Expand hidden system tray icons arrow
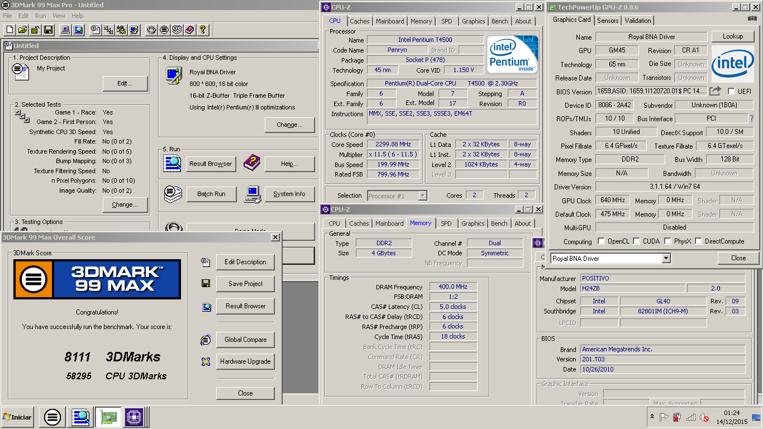Image resolution: width=763 pixels, height=429 pixels. tap(652, 417)
